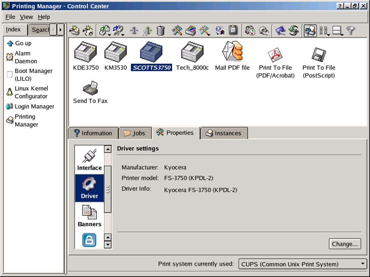The height and width of the screenshot is (277, 370).
Task: Select the Tech_8000c printer
Action: 192,56
